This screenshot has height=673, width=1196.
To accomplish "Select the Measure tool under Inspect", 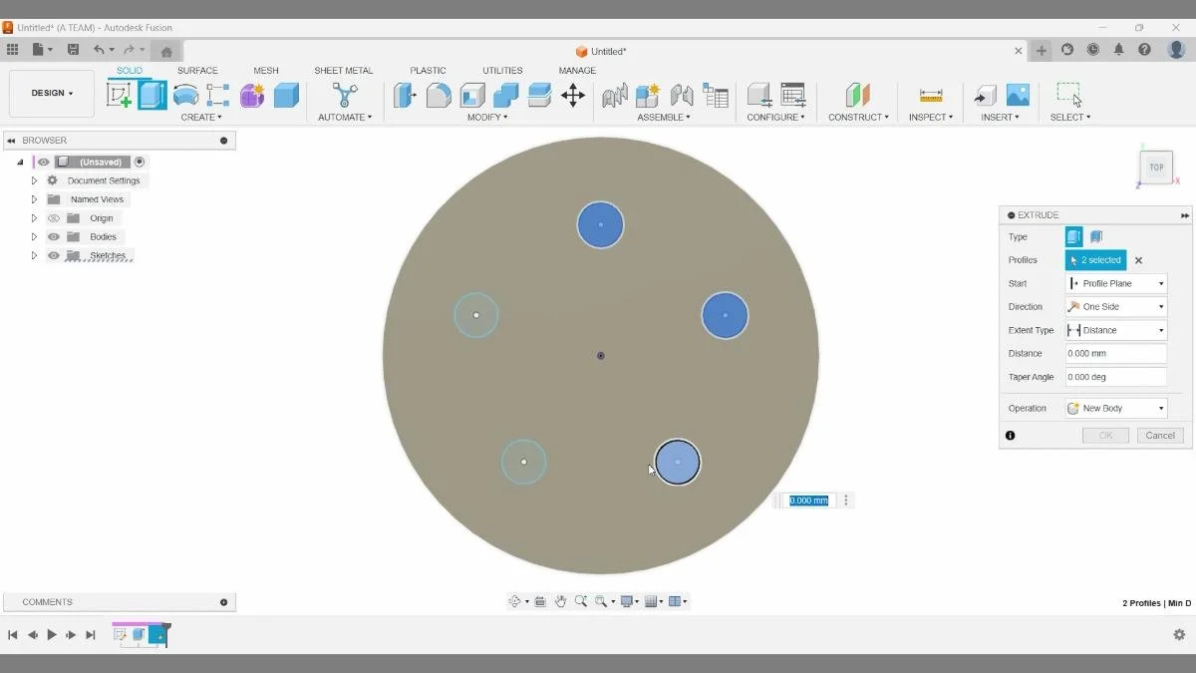I will point(930,95).
